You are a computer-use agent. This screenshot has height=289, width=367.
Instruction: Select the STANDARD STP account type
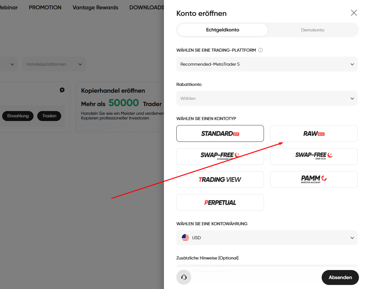pos(220,133)
